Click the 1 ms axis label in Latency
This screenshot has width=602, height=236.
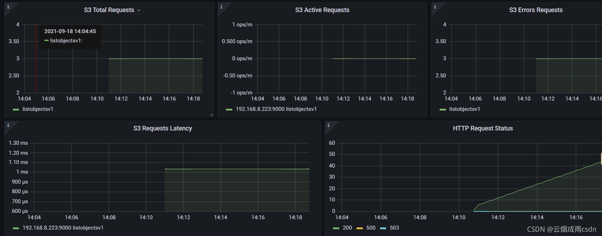pyautogui.click(x=22, y=172)
